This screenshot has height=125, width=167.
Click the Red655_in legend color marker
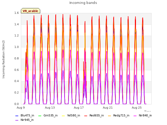point(86,116)
